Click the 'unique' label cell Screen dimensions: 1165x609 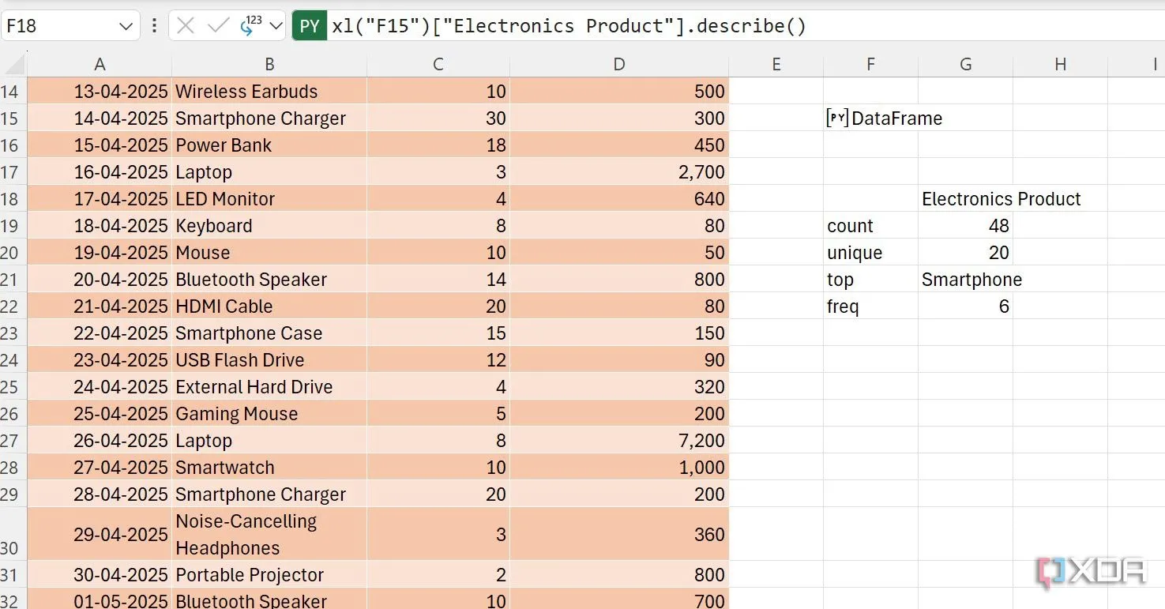(x=870, y=253)
